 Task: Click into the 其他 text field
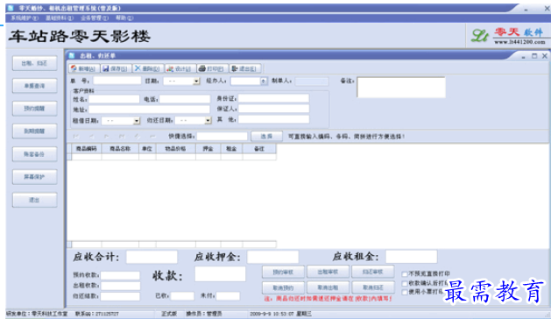coord(273,119)
